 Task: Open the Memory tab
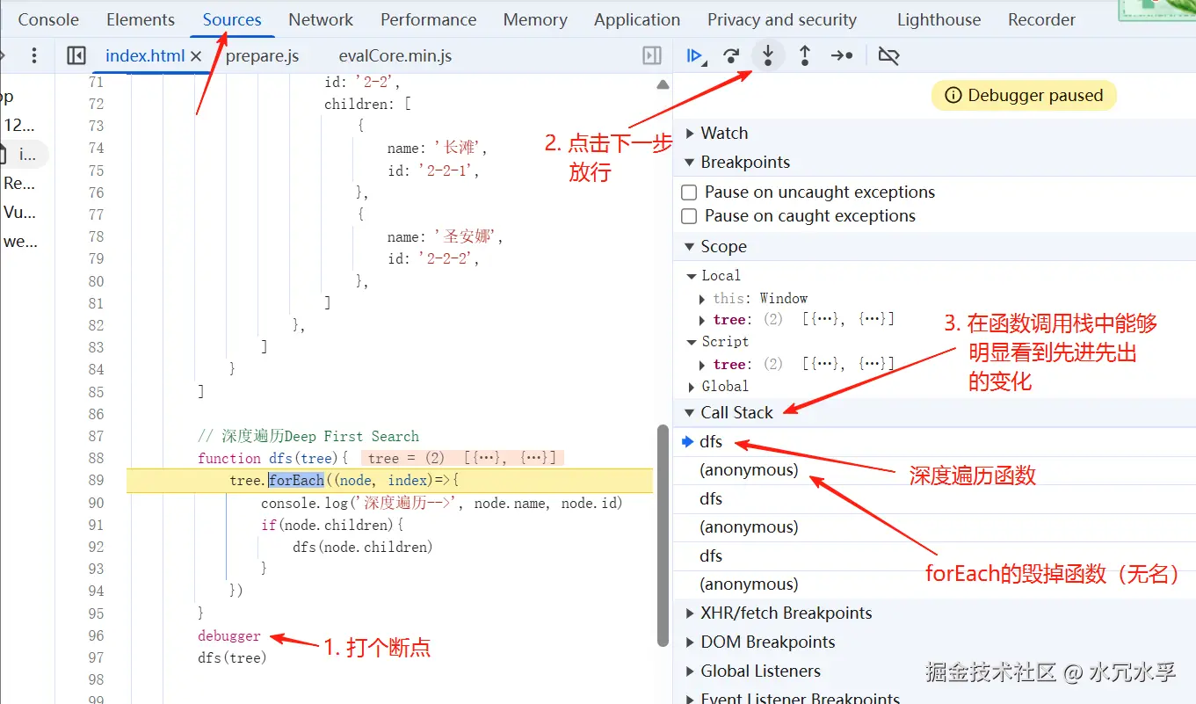coord(535,19)
